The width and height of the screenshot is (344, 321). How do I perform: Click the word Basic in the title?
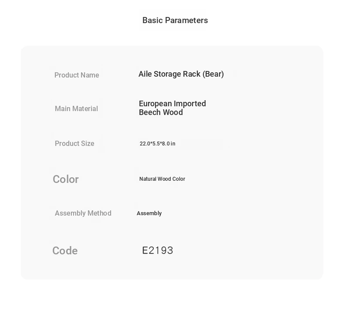(152, 20)
